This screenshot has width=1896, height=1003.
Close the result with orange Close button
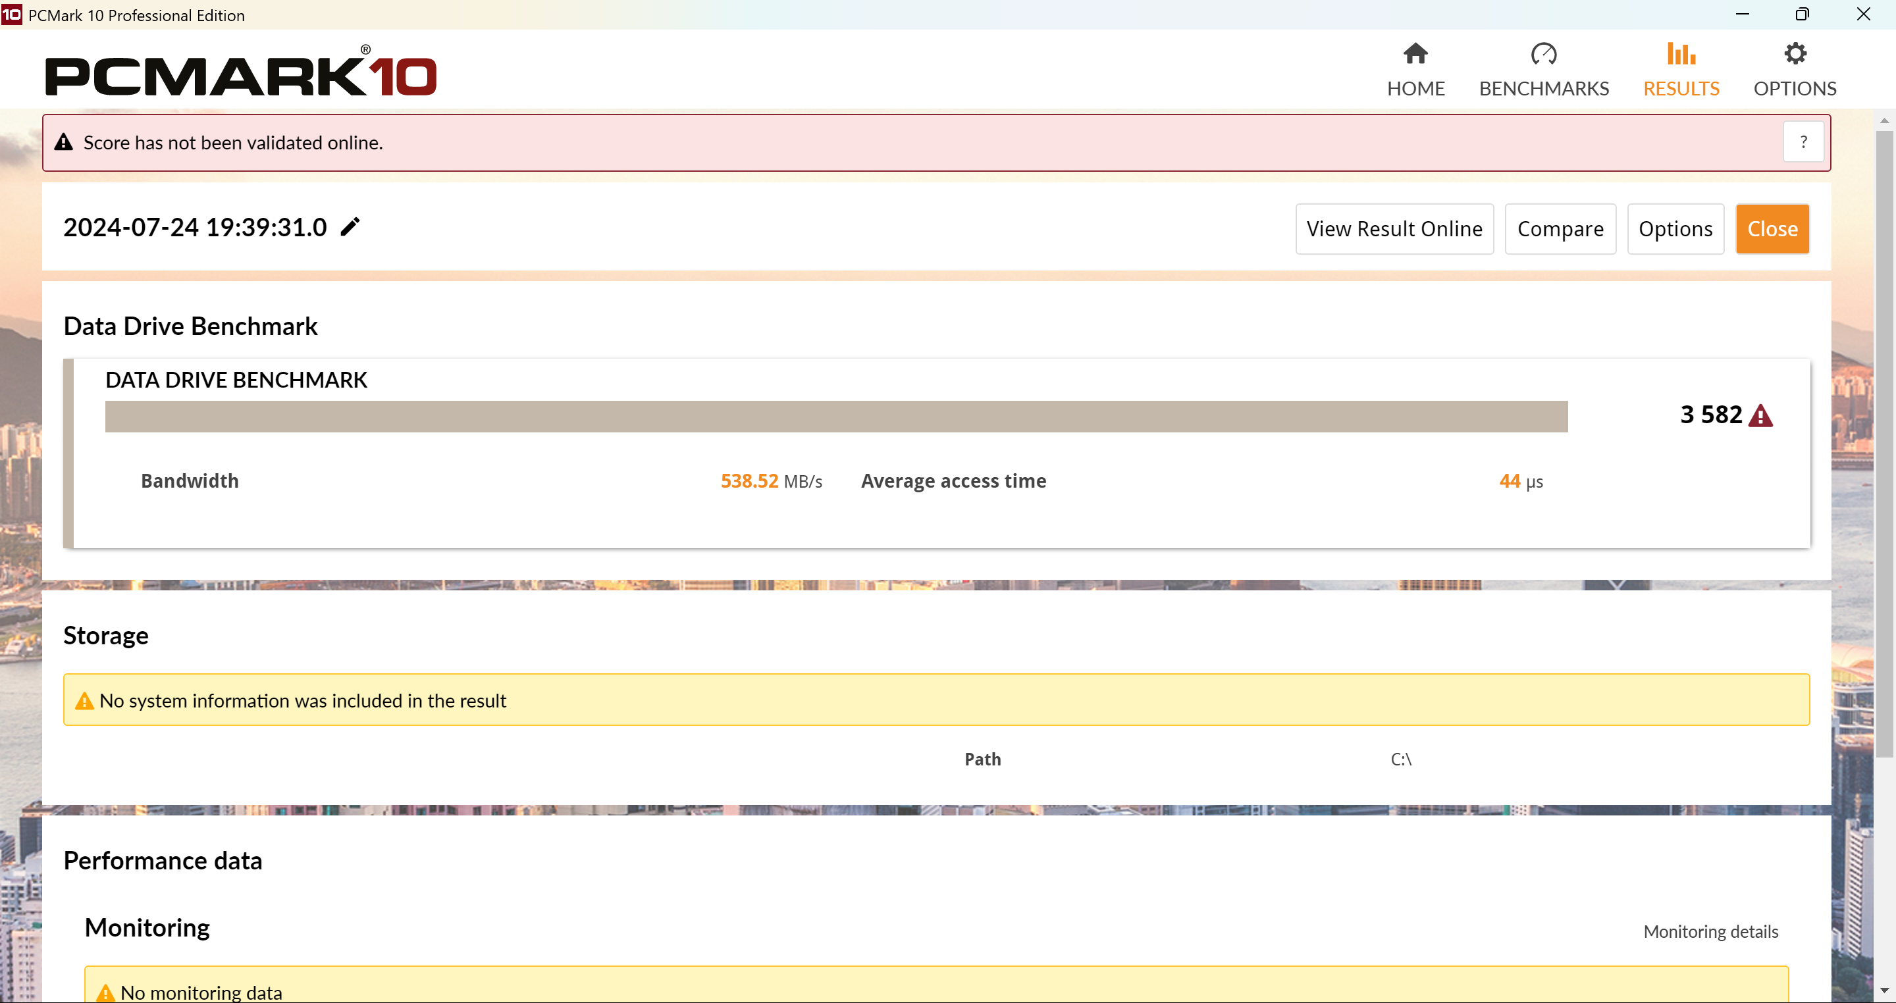pyautogui.click(x=1772, y=229)
